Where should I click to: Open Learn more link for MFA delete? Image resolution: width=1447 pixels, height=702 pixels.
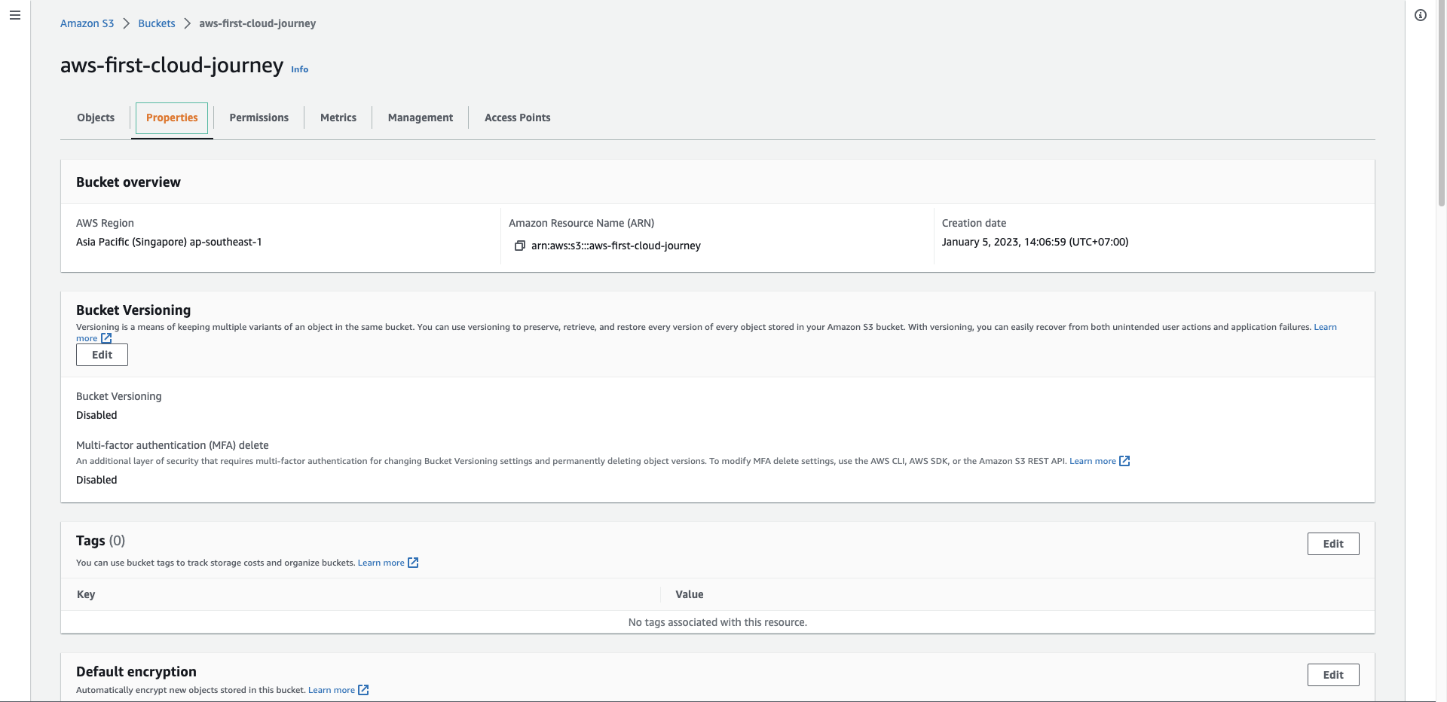point(1092,461)
